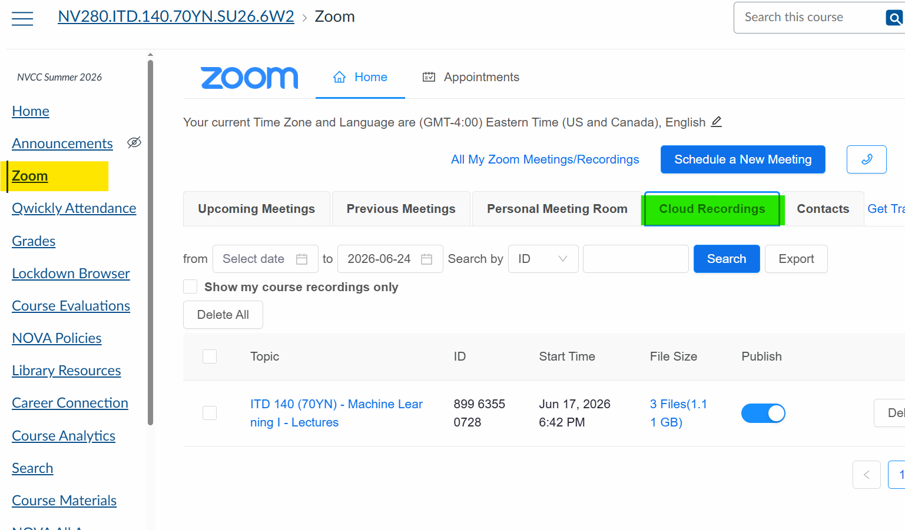Click the blue Search button

(x=727, y=259)
